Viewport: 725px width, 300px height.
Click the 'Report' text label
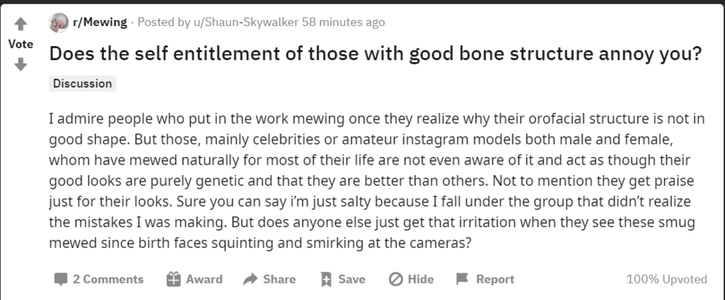point(495,279)
